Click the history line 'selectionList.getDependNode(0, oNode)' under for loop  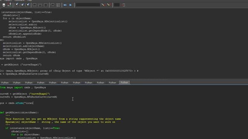35,31
